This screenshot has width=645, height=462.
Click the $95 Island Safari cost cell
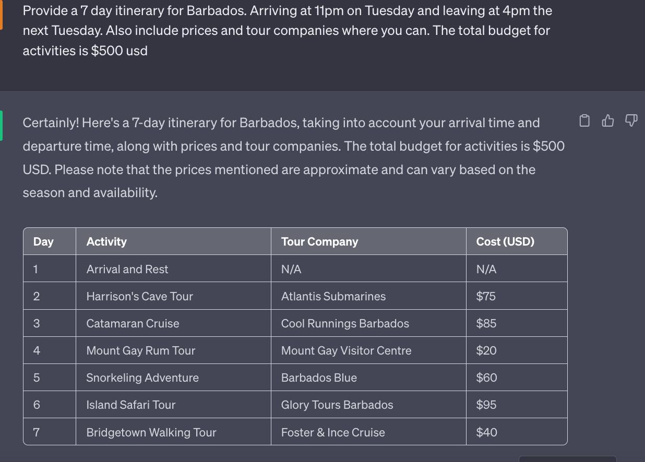click(517, 405)
